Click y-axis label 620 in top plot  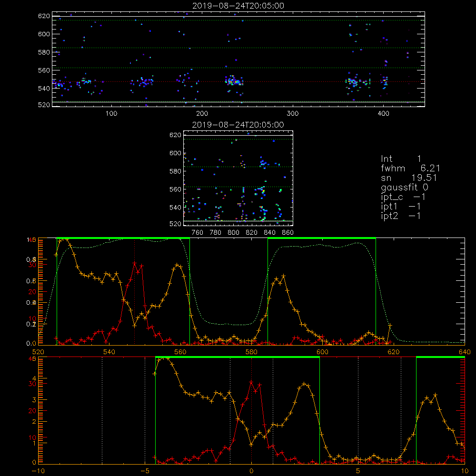point(44,16)
